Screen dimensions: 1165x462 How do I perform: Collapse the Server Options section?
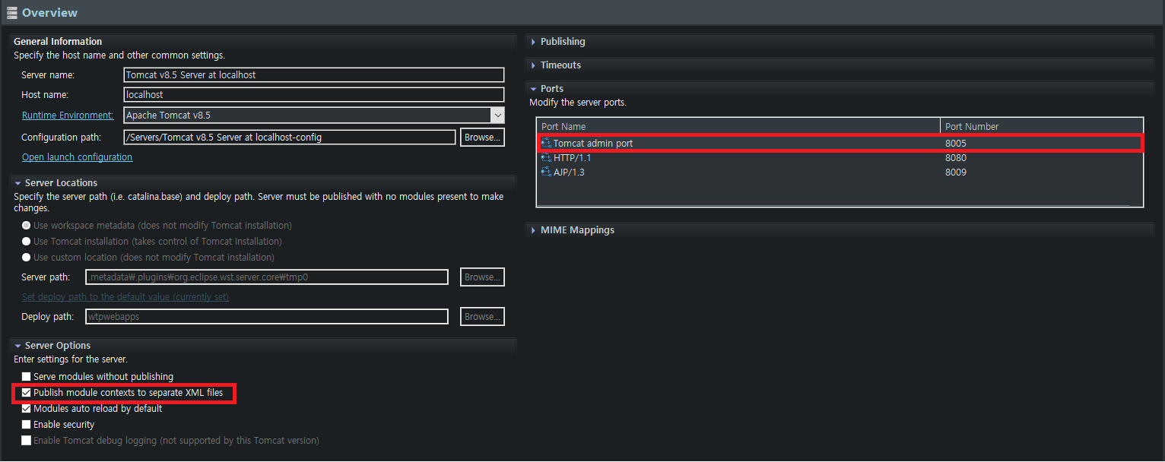(18, 346)
